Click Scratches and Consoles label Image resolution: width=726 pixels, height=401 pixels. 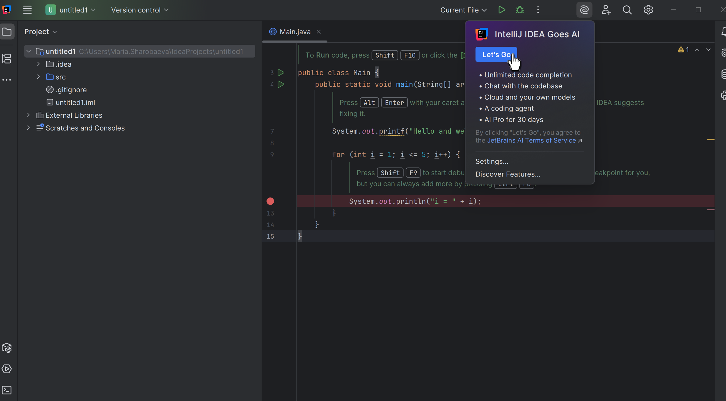pyautogui.click(x=85, y=128)
